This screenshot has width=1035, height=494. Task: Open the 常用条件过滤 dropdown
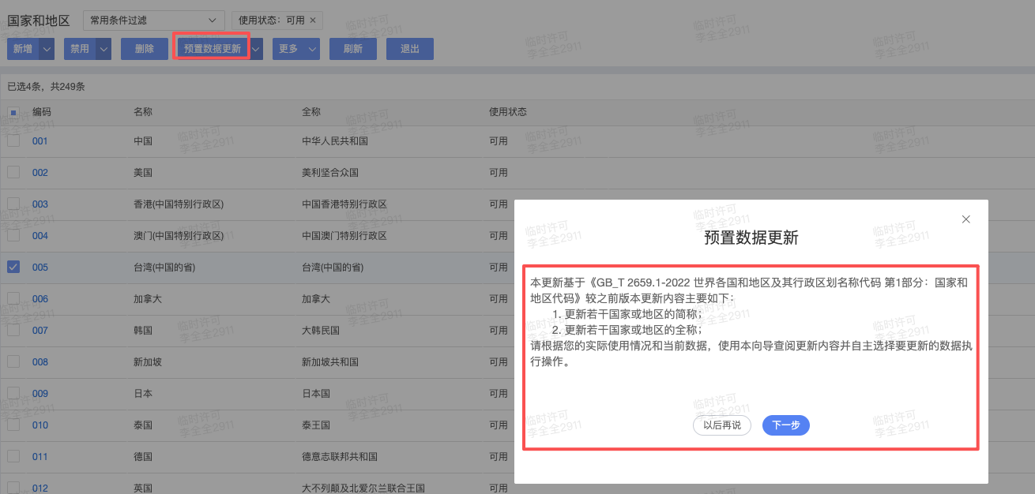click(153, 20)
